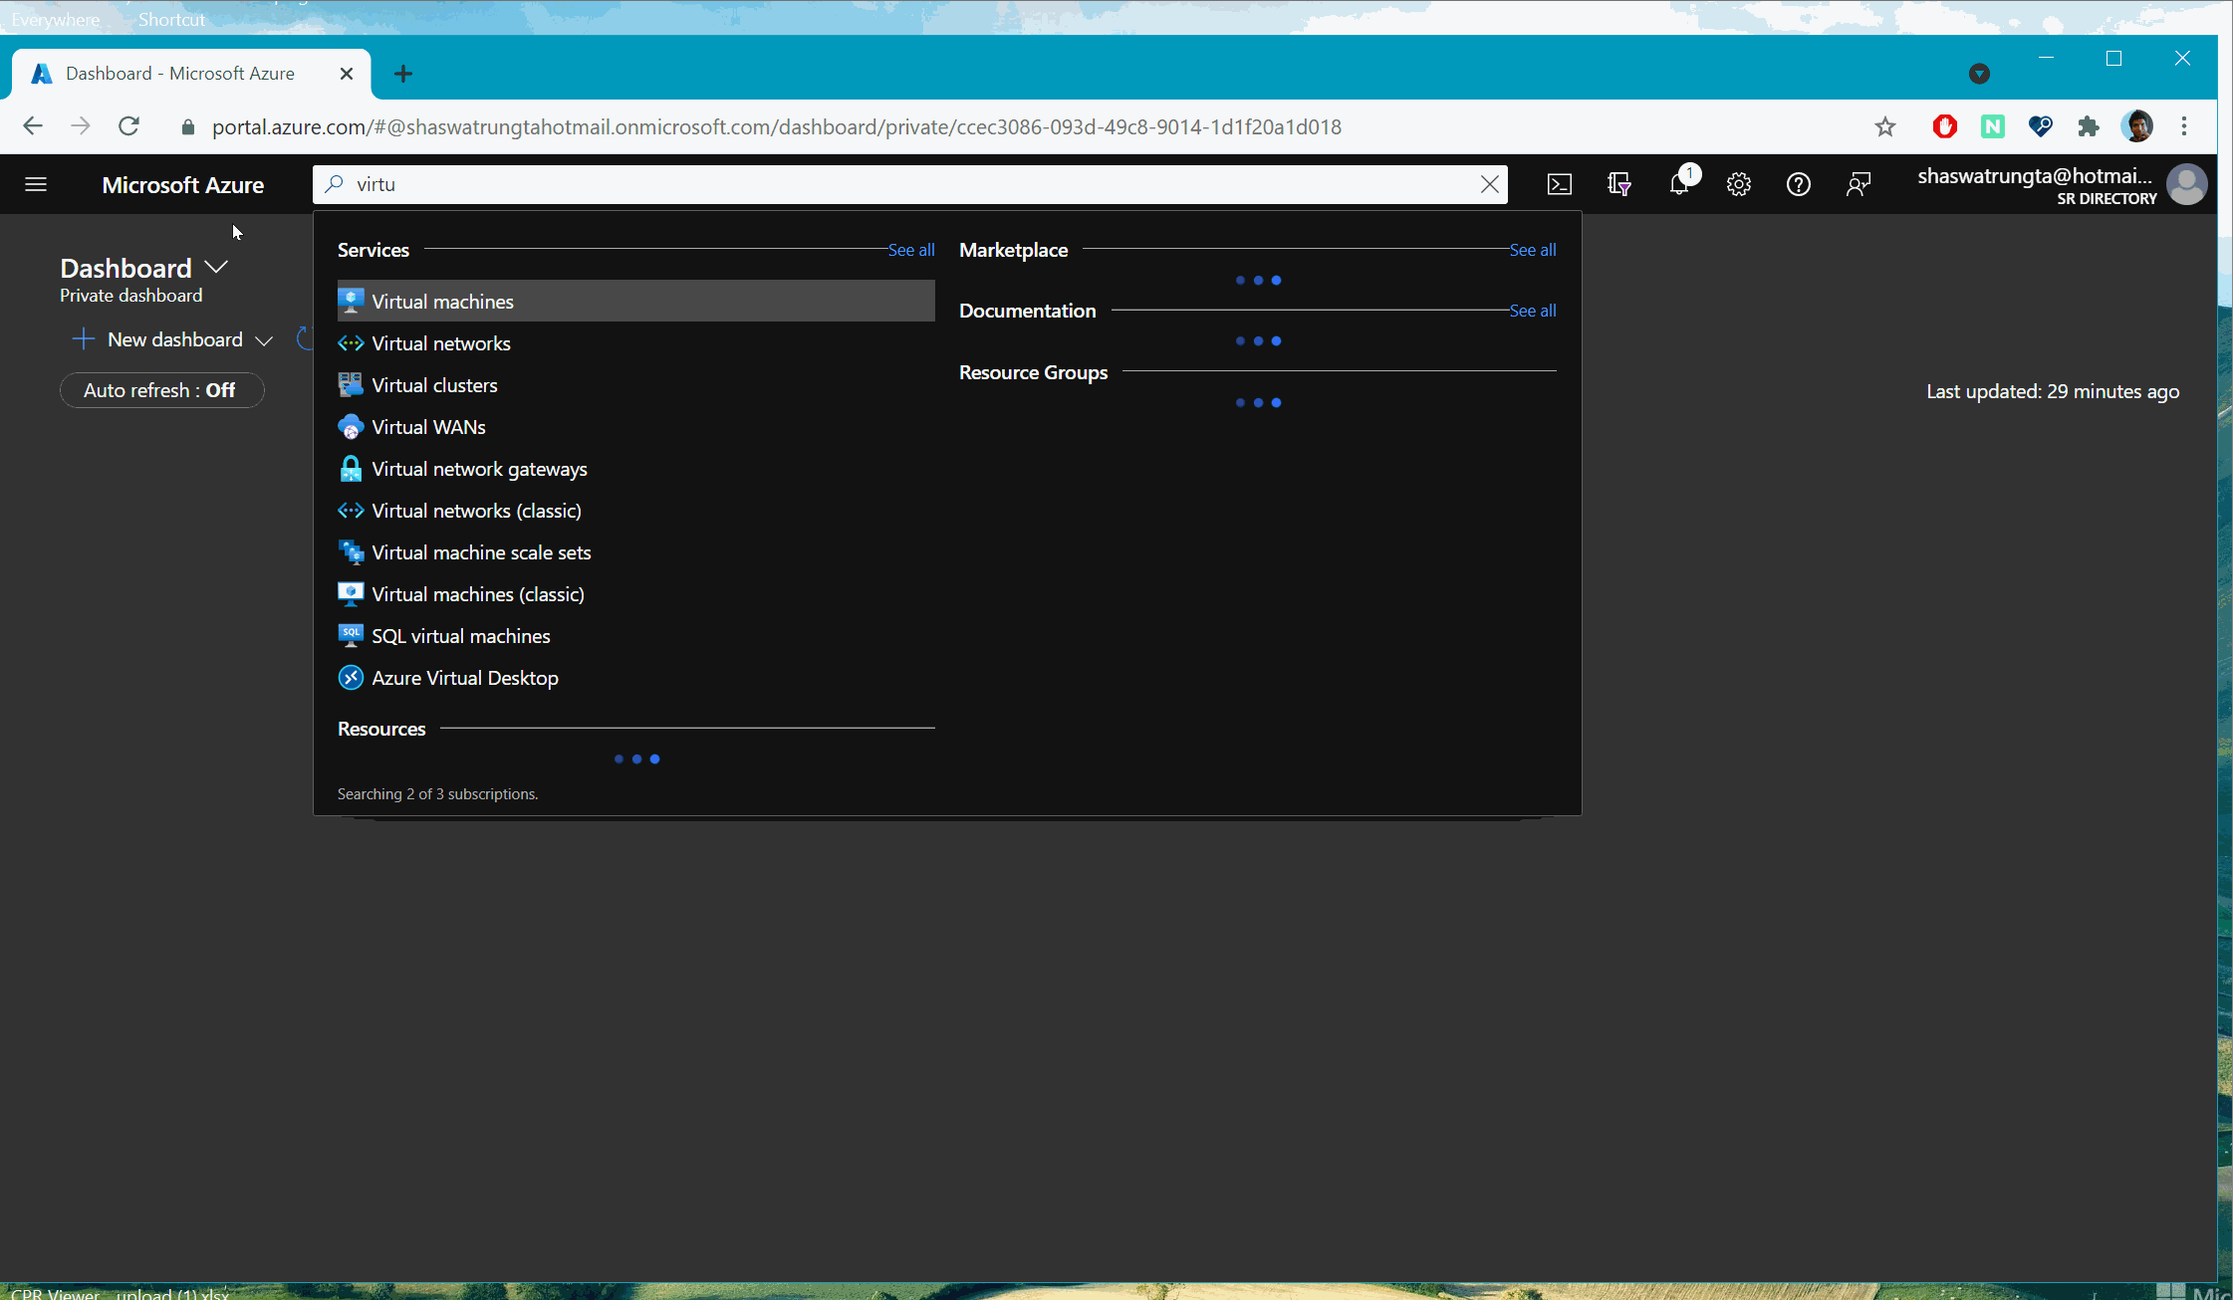Click inside the search box containing virtu
2233x1300 pixels.
point(910,184)
